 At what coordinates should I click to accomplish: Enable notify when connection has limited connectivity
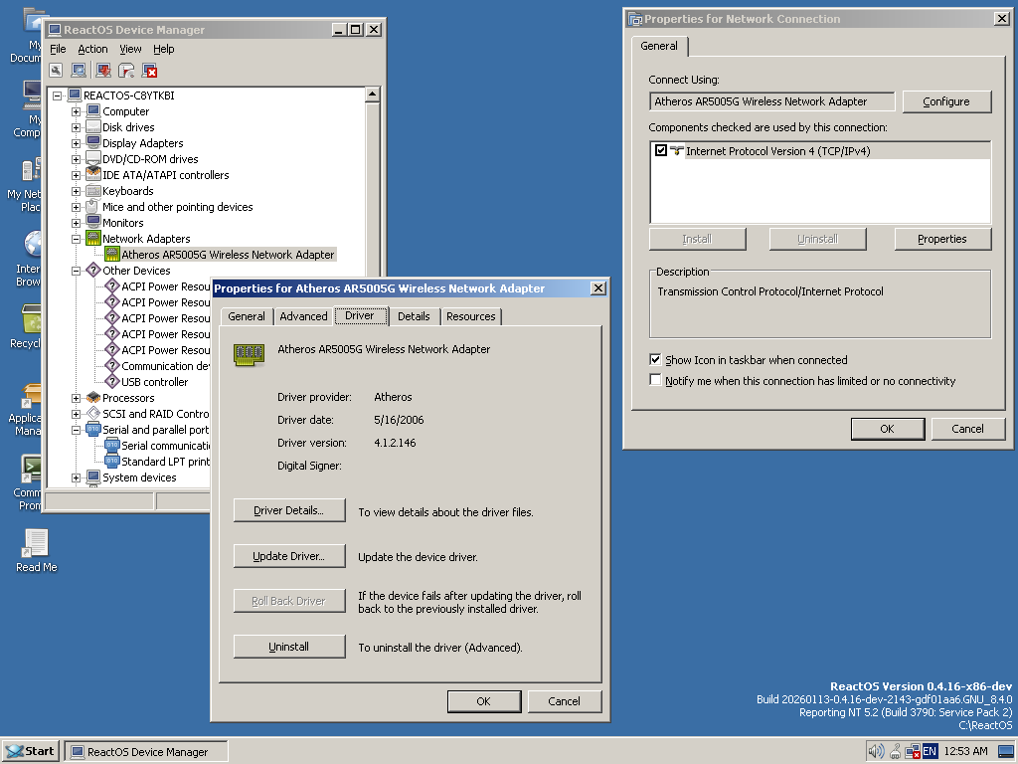654,380
